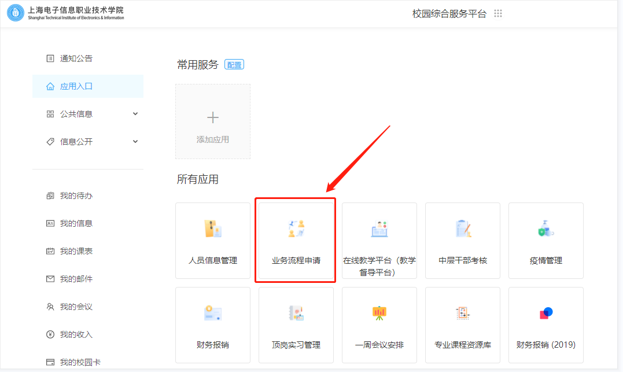
Task: Click the app grid icon beside 校园综合服务平台
Action: pos(498,14)
